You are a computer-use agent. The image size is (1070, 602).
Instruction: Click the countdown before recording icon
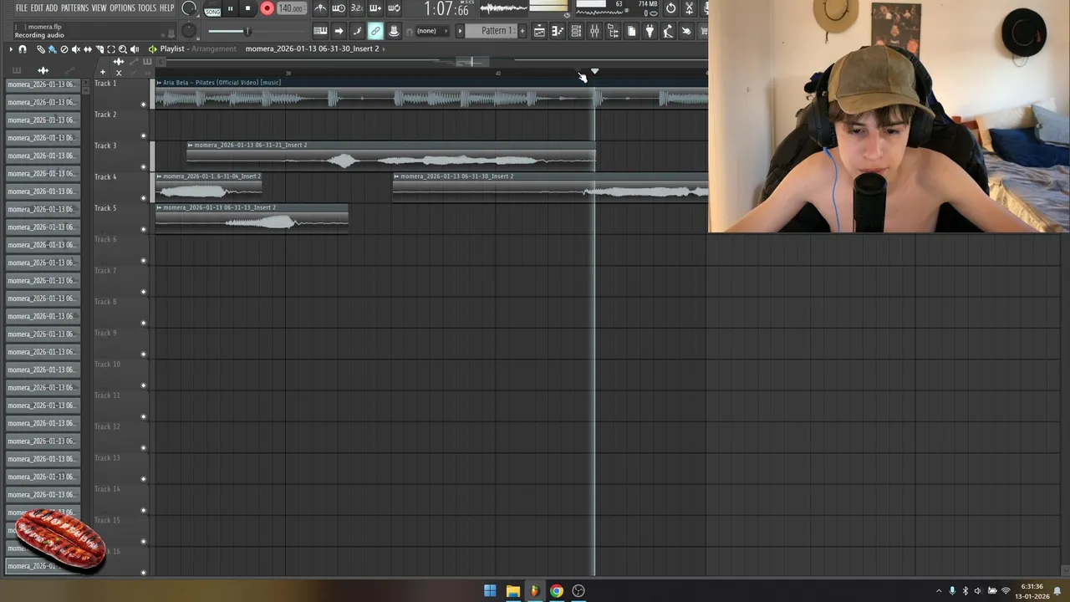357,8
